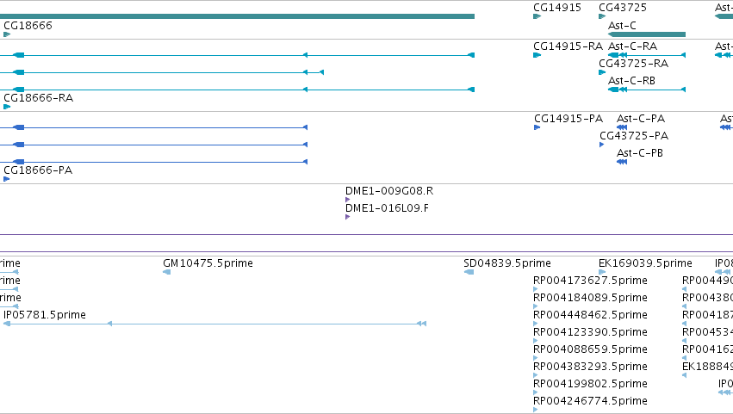Click the teal Ast-C gene bar
This screenshot has width=733, height=414.
pyautogui.click(x=647, y=34)
